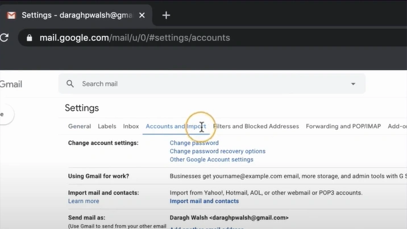The width and height of the screenshot is (407, 229).
Task: Click the 'Import mail and contacts:' label
Action: click(x=103, y=193)
